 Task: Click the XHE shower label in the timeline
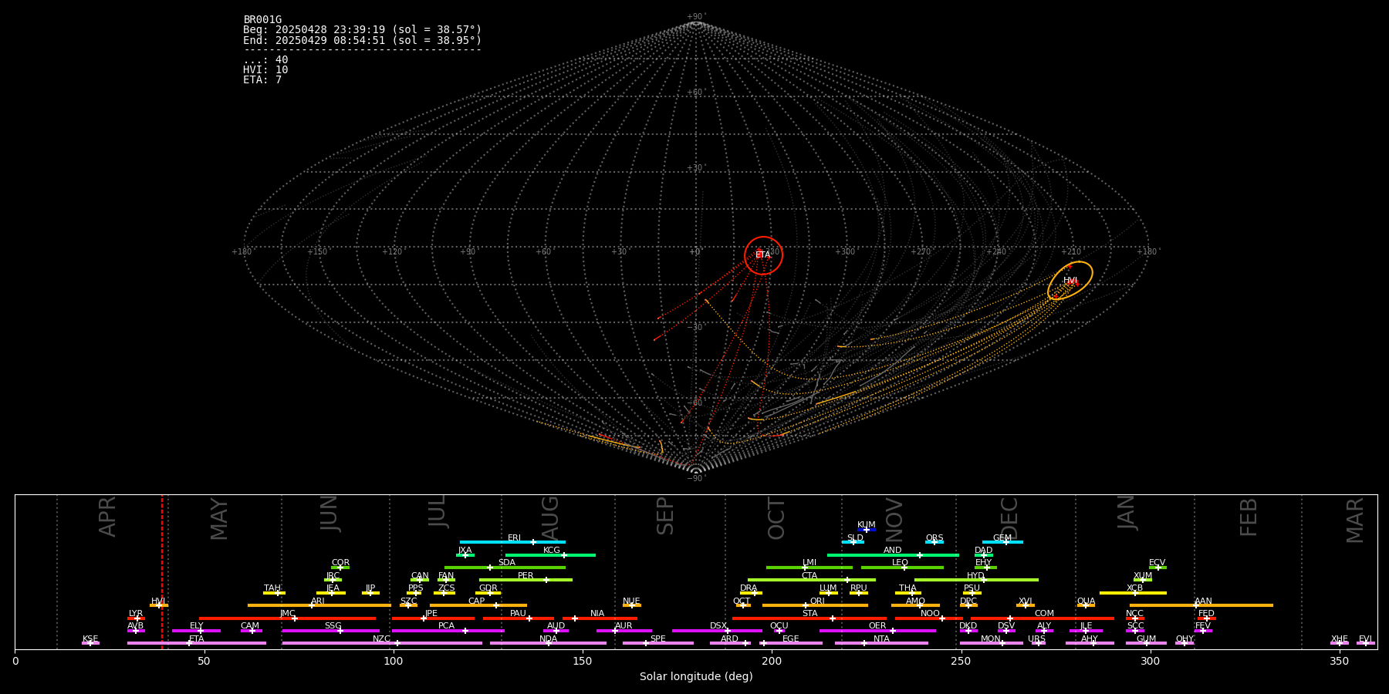coord(1340,639)
